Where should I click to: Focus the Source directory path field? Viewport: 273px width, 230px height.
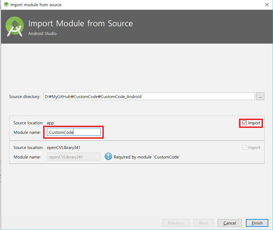(149, 96)
